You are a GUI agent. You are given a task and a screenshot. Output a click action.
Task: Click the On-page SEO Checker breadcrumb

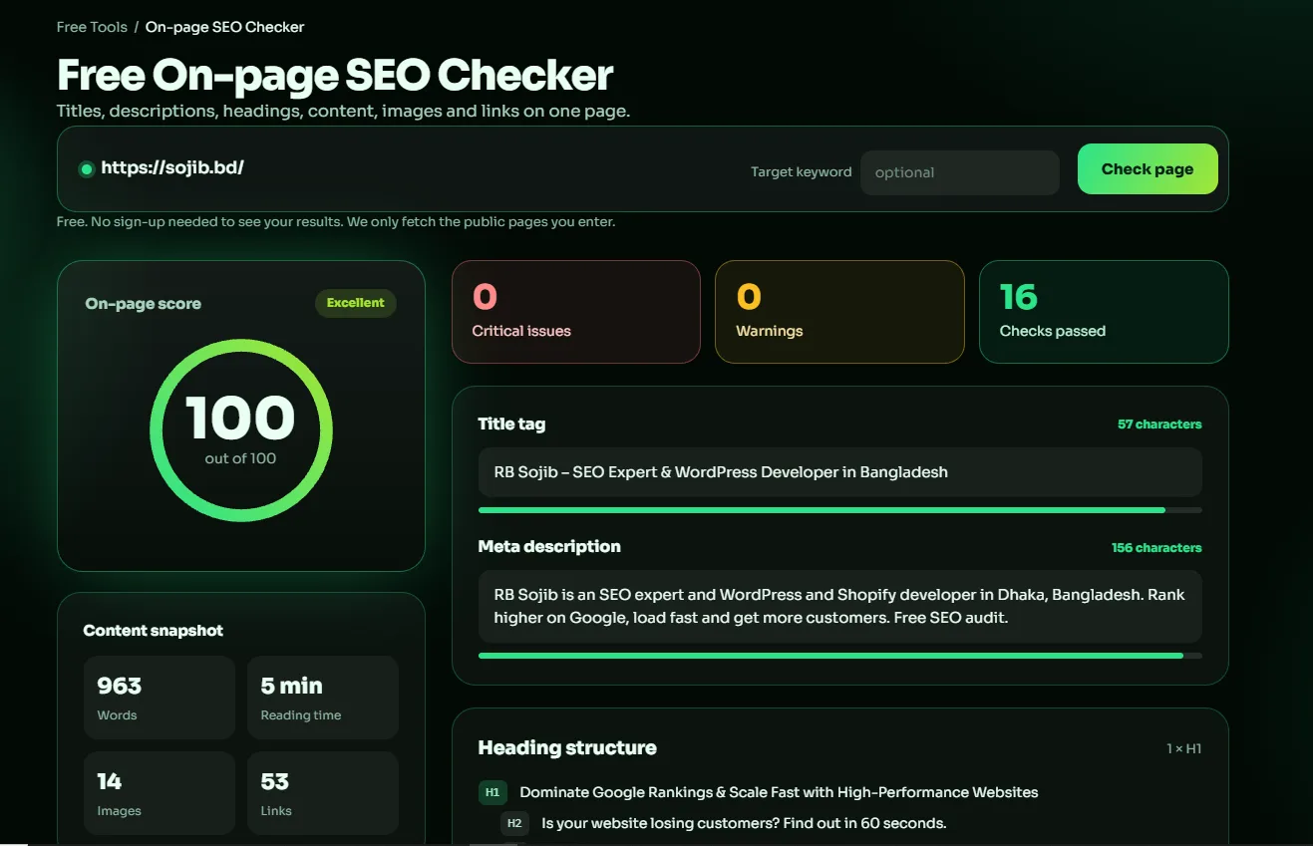pos(224,27)
